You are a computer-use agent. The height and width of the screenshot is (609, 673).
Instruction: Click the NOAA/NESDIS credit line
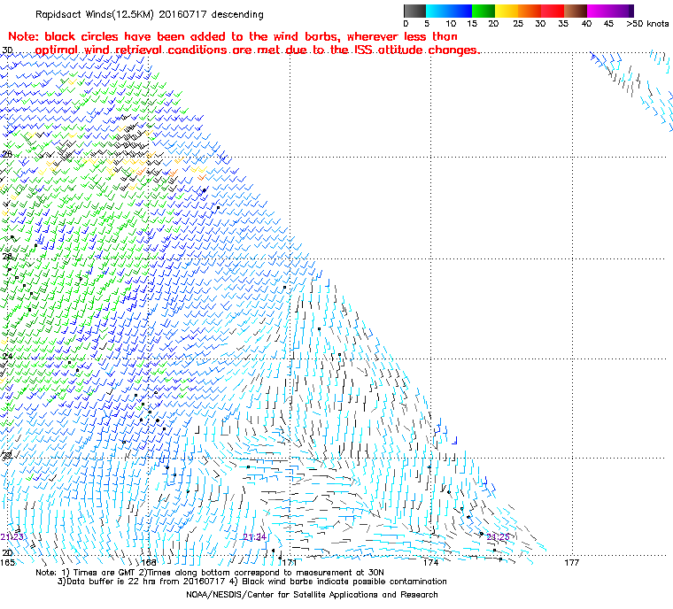pyautogui.click(x=312, y=595)
